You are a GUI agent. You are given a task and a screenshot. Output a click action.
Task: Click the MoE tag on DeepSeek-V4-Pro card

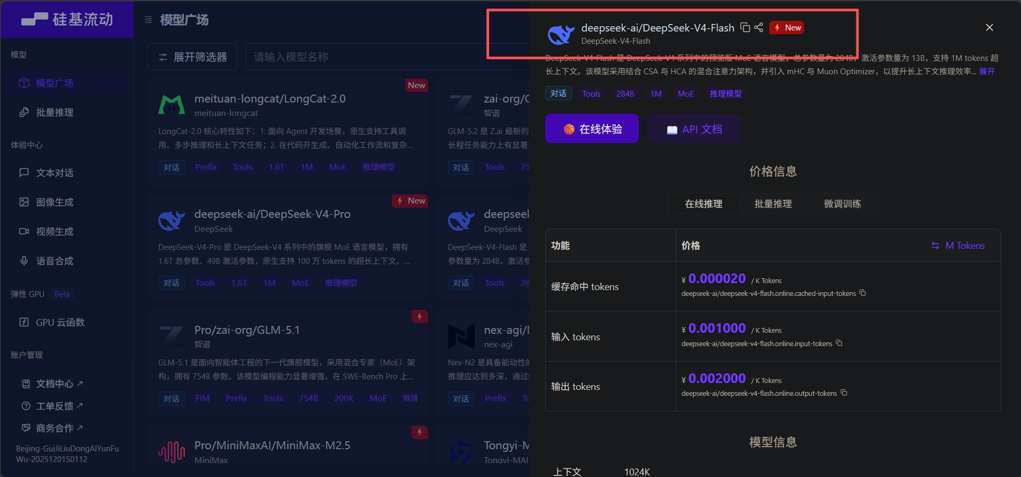click(300, 283)
